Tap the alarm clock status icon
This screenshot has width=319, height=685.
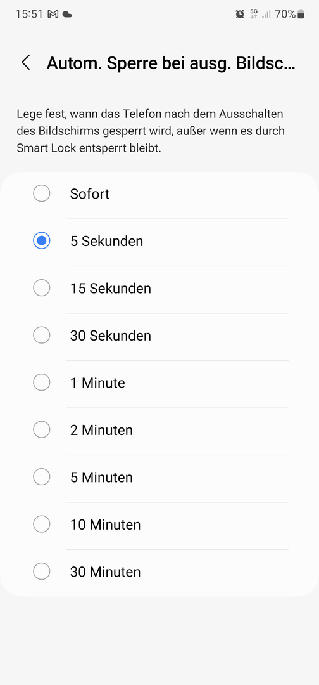(240, 15)
